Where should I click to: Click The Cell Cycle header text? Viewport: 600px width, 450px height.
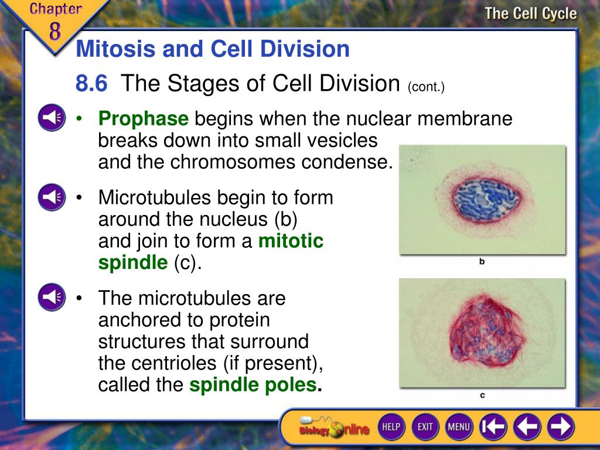pos(531,13)
